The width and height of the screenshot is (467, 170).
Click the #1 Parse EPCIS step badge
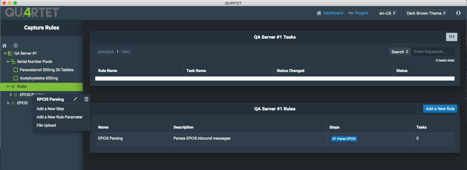pos(344,139)
